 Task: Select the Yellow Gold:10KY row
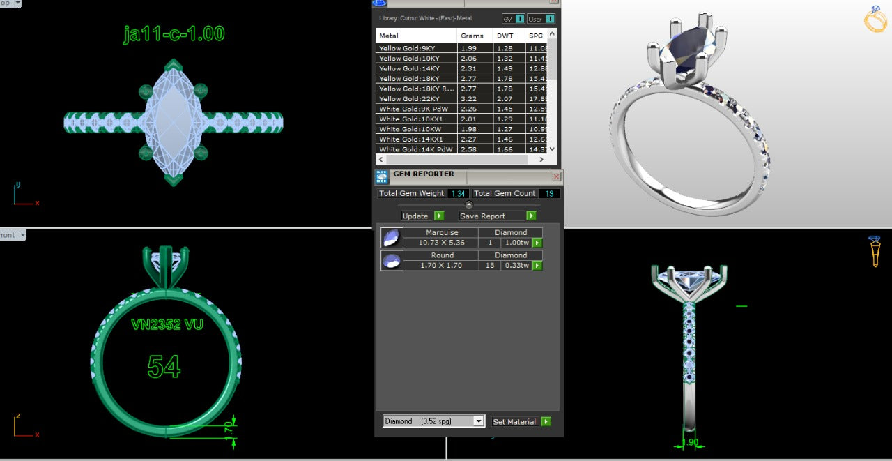[x=461, y=59]
